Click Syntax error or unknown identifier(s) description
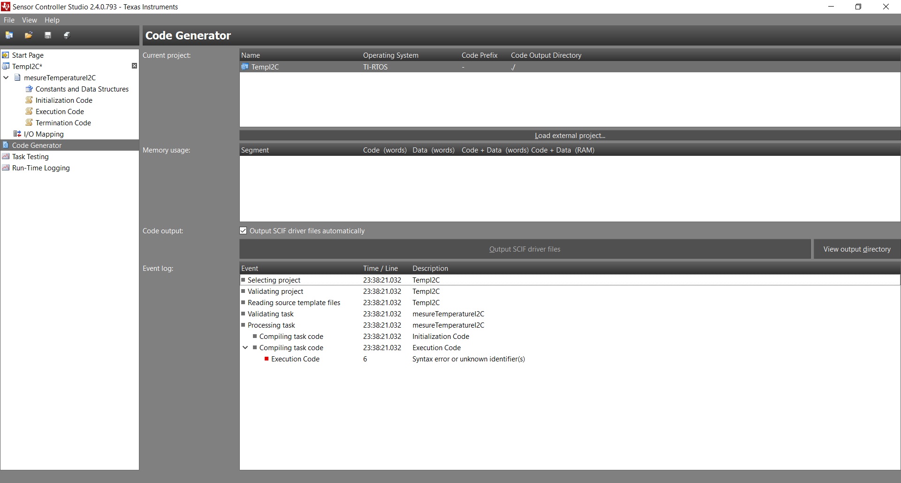This screenshot has height=483, width=901. click(x=468, y=359)
